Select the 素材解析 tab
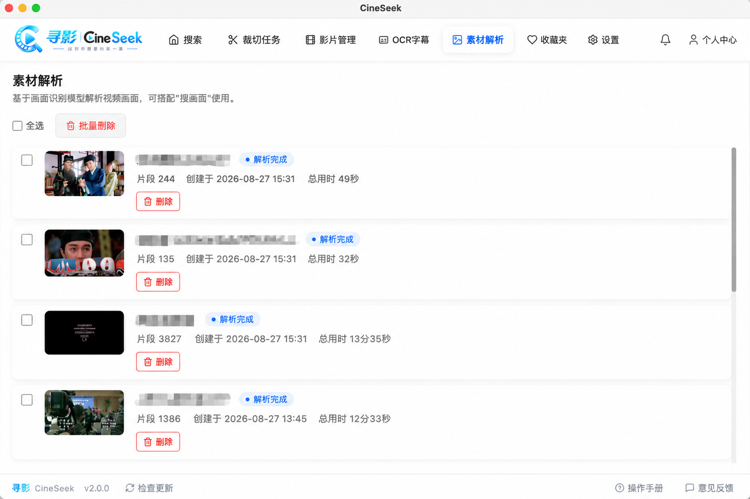The image size is (750, 499). (478, 40)
